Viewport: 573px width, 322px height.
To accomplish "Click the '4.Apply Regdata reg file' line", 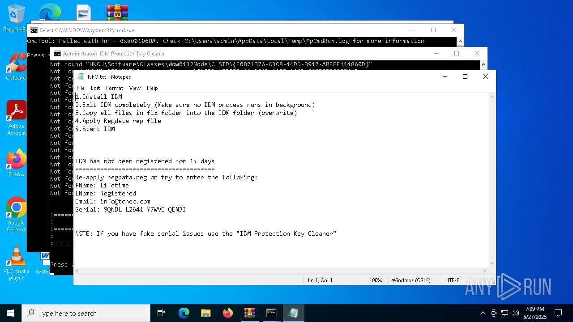I will [118, 121].
